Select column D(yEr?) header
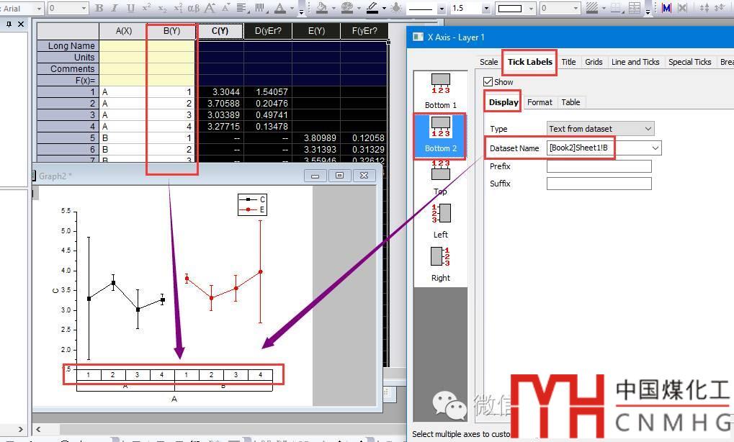The image size is (734, 442). pos(268,31)
